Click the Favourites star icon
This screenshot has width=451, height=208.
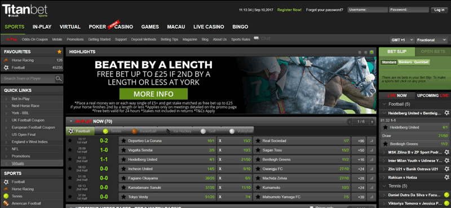click(x=59, y=52)
